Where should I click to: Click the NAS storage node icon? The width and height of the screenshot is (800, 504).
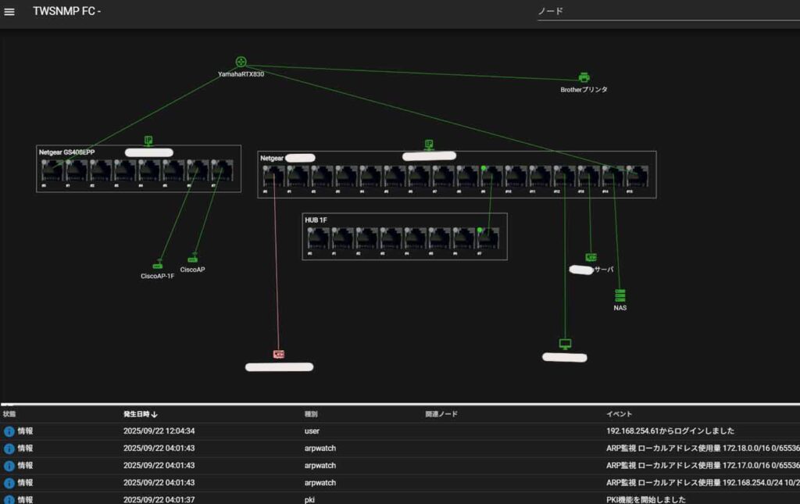pos(620,295)
